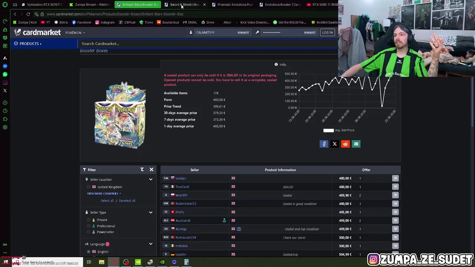Click the cardmarket logo
Screen dimensions: 475x267
(37, 33)
